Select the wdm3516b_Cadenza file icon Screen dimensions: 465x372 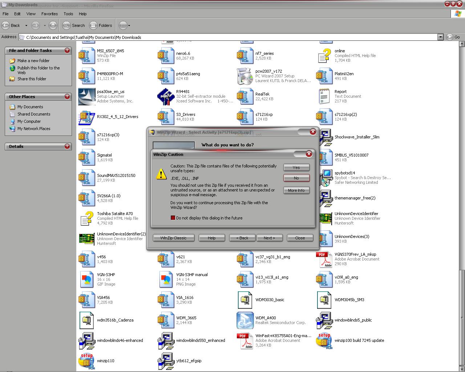tap(87, 320)
